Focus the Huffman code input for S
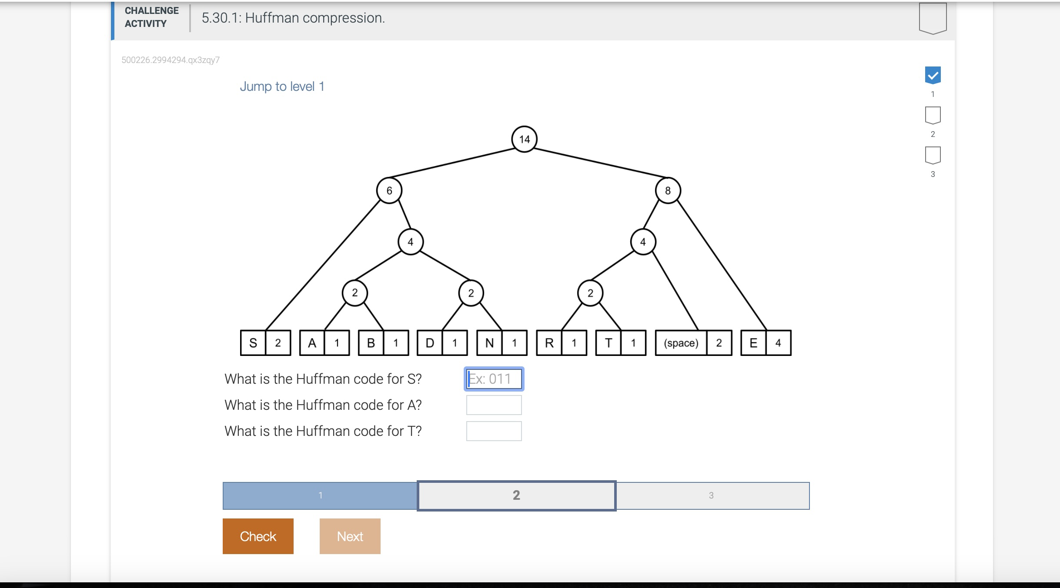Viewport: 1060px width, 588px height. point(494,379)
